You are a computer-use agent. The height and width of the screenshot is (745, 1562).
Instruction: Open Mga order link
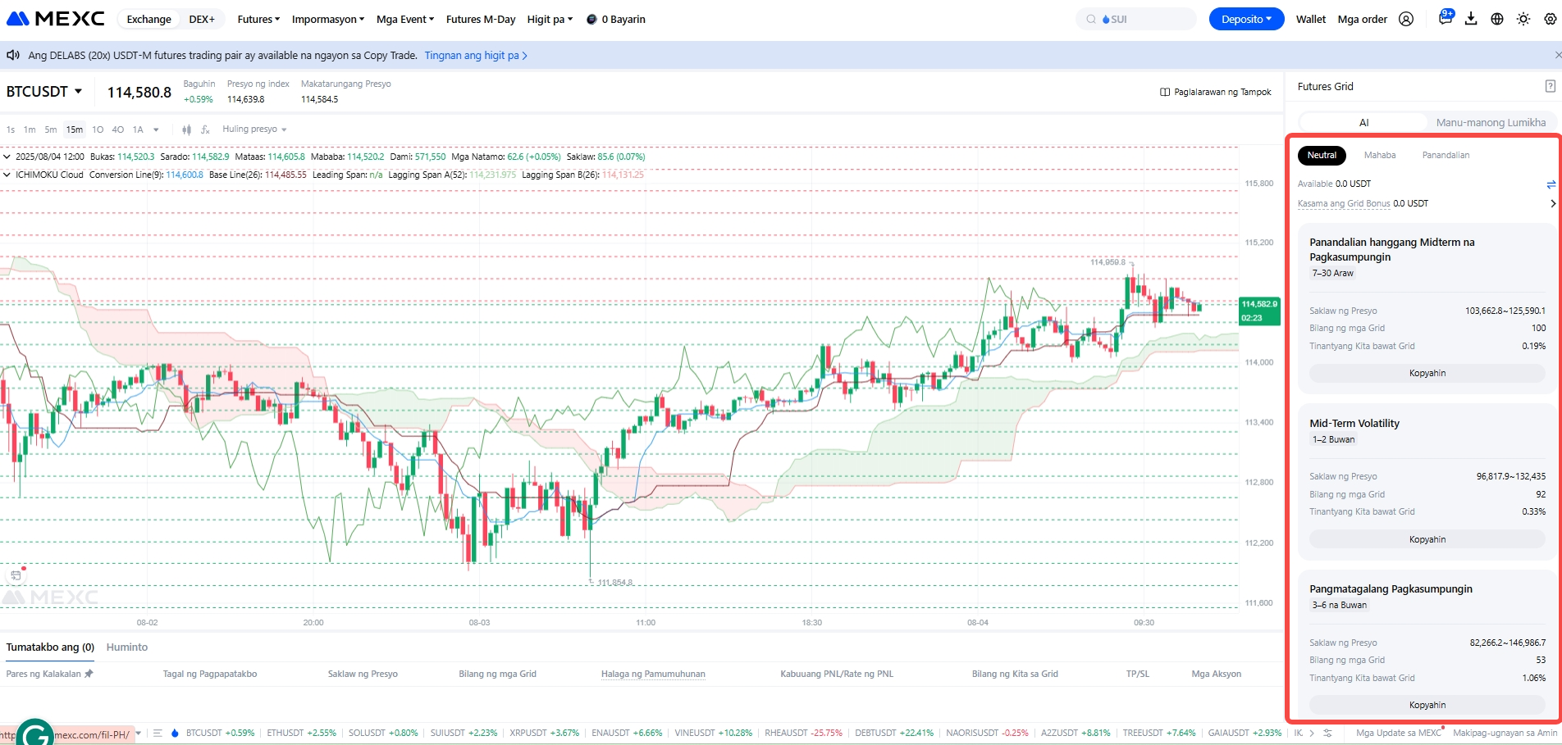1363,19
